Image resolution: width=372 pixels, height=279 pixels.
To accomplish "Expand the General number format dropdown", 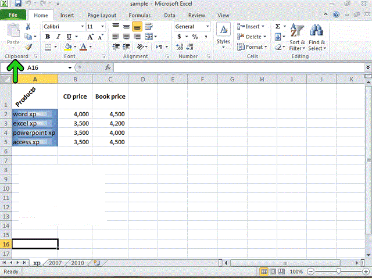I will 208,27.
